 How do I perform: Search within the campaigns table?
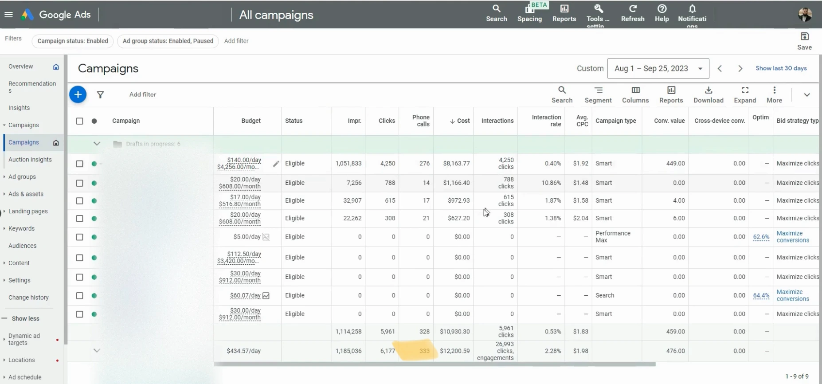coord(562,95)
